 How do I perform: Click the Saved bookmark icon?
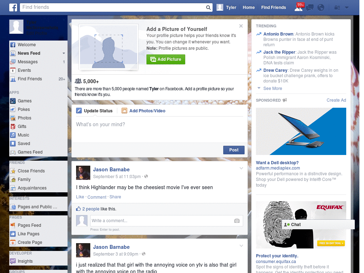click(13, 144)
